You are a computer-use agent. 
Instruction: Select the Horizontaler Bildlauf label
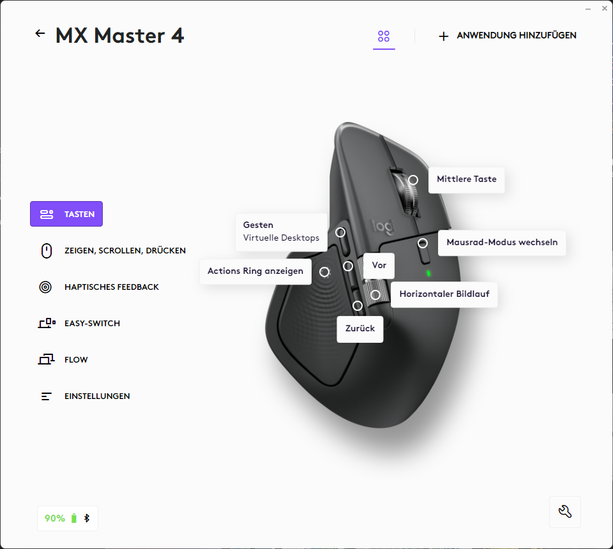point(444,294)
